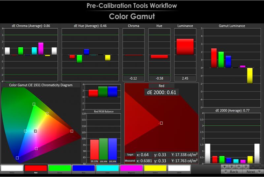Image resolution: width=264 pixels, height=177 pixels.
Task: Click the continuous loop (infinity) icon
Action: click(239, 167)
